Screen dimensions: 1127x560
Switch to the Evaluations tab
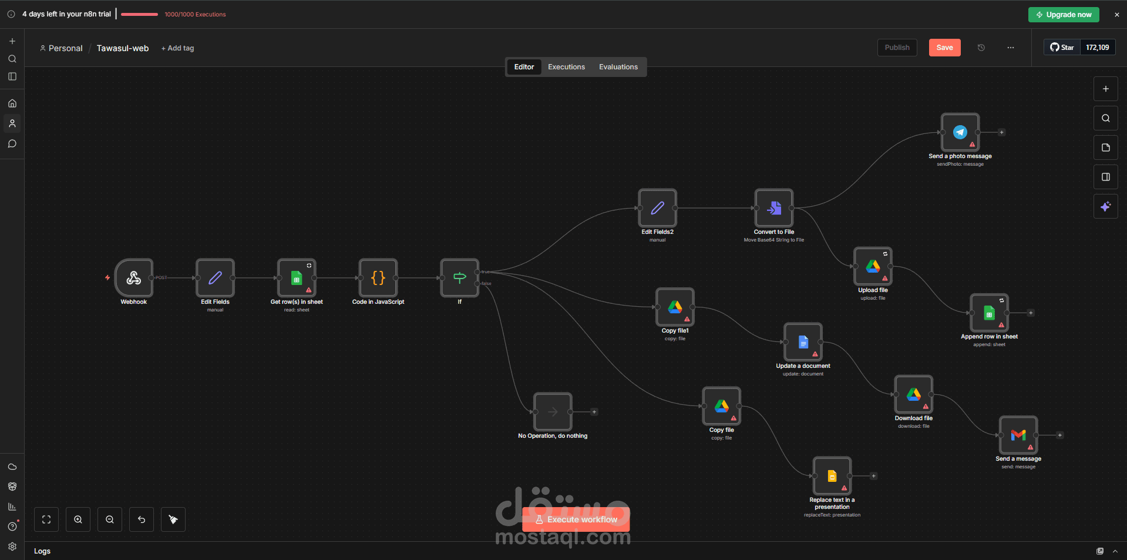[618, 67]
